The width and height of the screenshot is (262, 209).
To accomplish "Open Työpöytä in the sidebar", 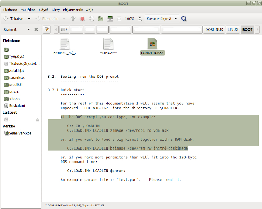I will (14, 56).
